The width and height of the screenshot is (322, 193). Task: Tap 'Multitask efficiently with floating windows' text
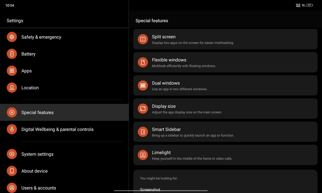(184, 66)
